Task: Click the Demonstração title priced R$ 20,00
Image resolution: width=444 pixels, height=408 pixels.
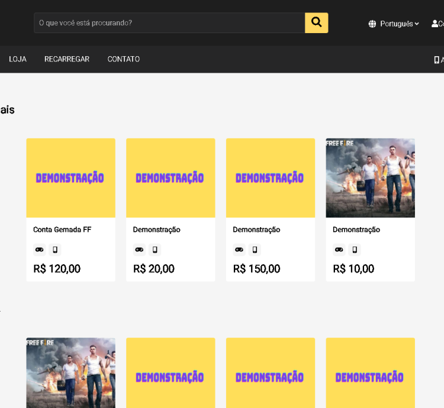Action: [156, 229]
